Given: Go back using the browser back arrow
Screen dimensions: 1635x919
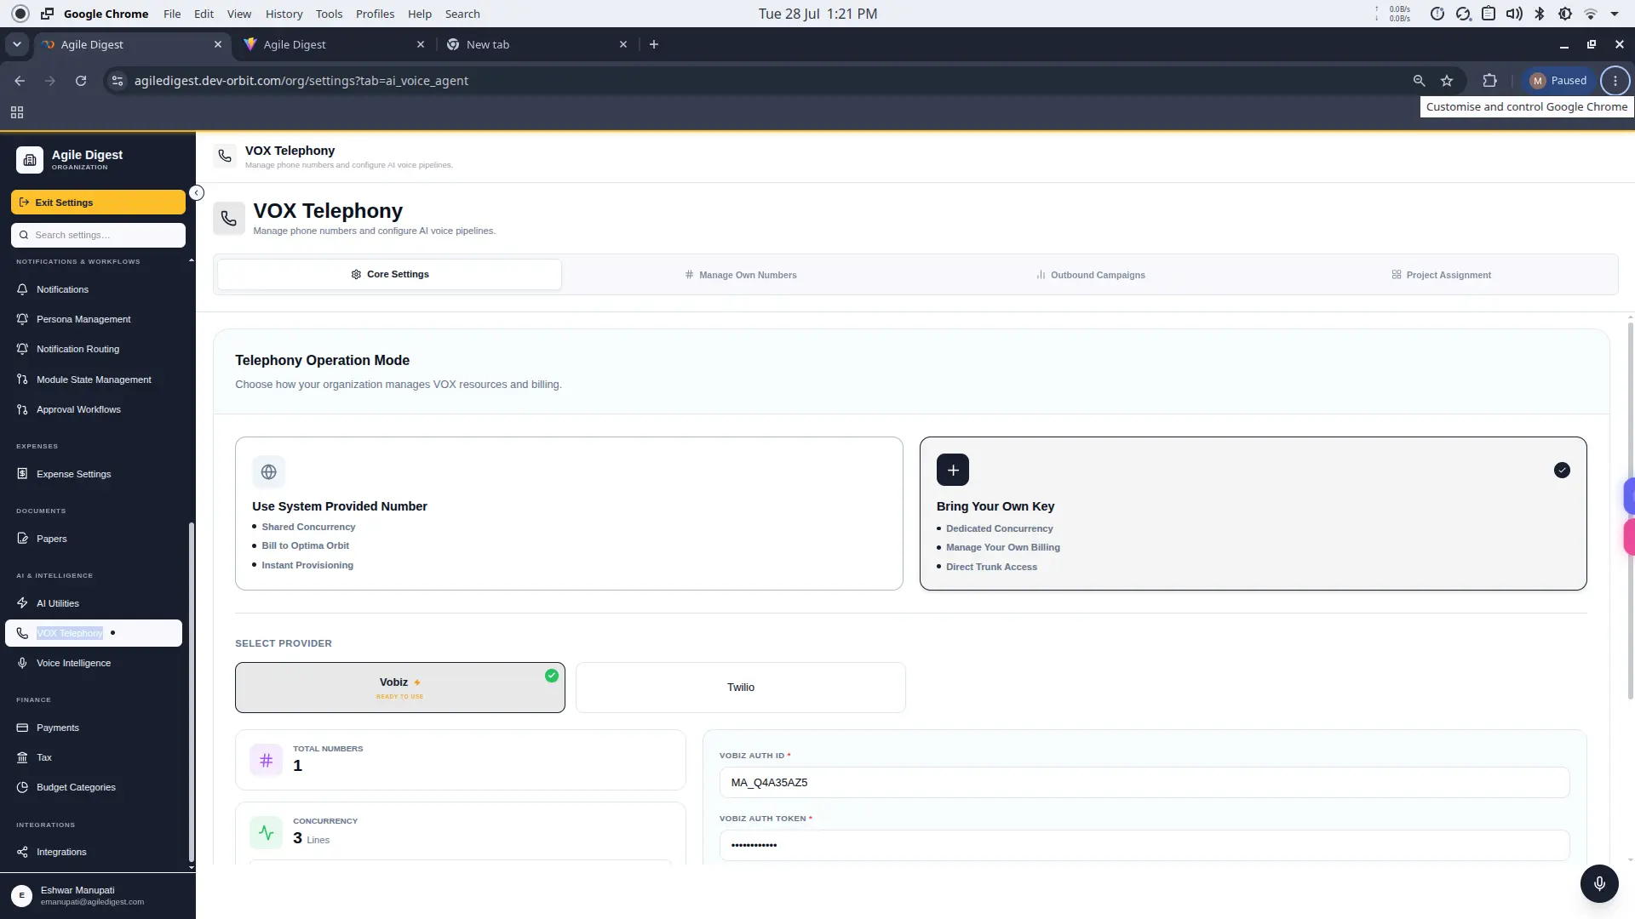Looking at the screenshot, I should (x=20, y=81).
